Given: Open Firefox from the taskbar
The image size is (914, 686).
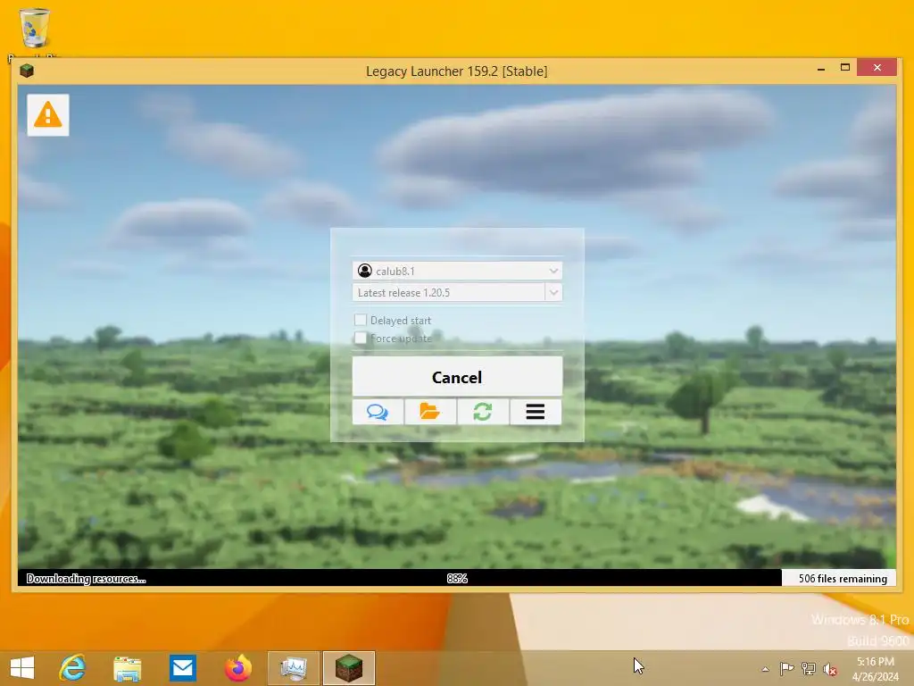Looking at the screenshot, I should click(237, 668).
